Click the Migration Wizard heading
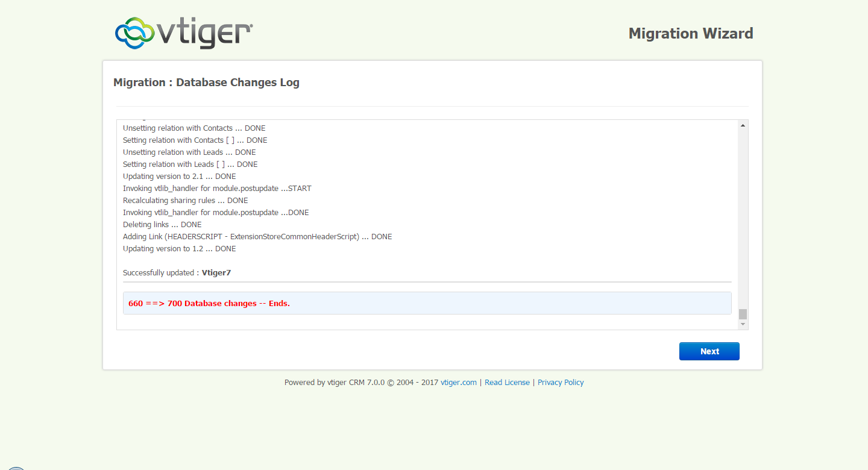This screenshot has height=470, width=868. [691, 34]
